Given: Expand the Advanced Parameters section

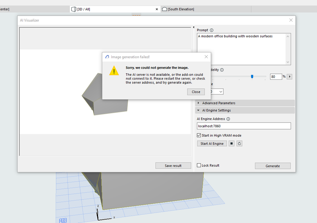Looking at the screenshot, I should (245, 103).
